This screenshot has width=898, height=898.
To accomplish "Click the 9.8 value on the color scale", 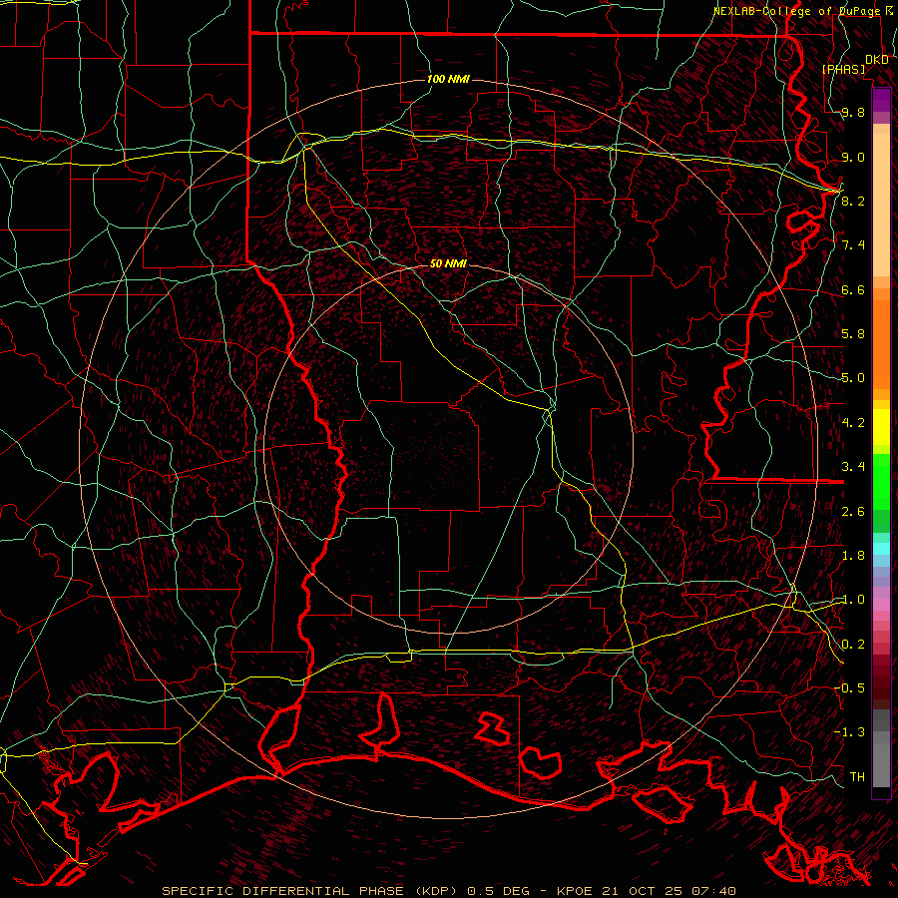I will 853,113.
